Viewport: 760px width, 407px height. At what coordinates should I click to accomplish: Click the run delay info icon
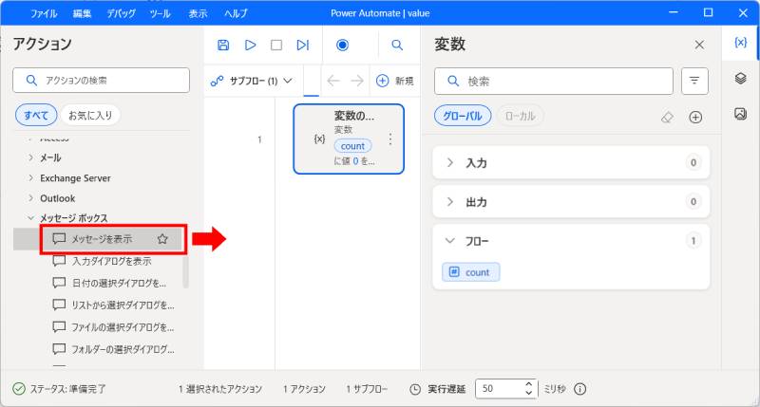(x=580, y=389)
